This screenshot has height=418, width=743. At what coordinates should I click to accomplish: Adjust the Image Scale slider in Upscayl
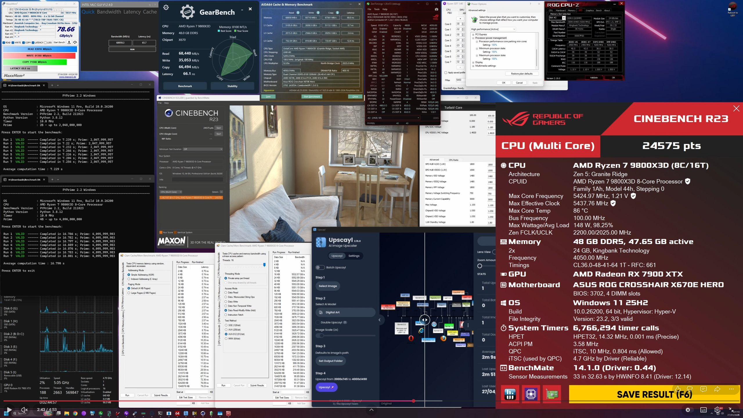pos(345,336)
